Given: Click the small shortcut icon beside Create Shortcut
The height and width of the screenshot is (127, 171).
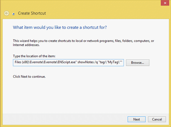Looking at the screenshot, I should 14,14.
